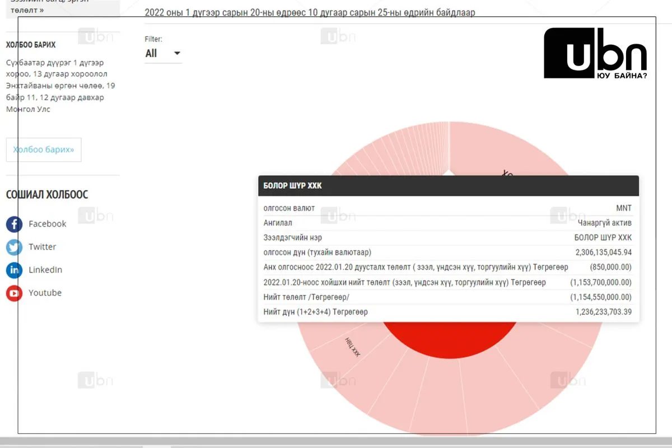Select the Сүхбаатар дүүрэг address text
The width and height of the screenshot is (672, 448).
(60, 86)
